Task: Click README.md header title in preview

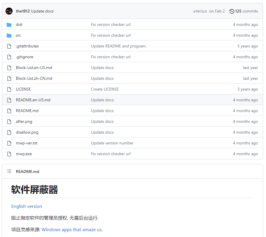Action: (27, 171)
